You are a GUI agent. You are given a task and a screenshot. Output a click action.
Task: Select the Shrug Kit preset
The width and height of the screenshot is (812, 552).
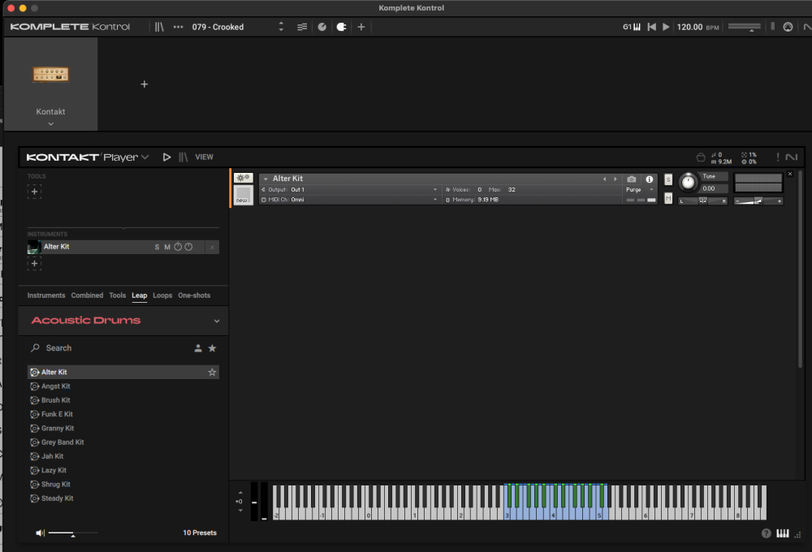(123, 484)
